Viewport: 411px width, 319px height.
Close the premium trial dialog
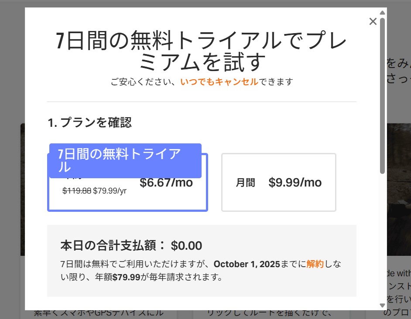[373, 22]
